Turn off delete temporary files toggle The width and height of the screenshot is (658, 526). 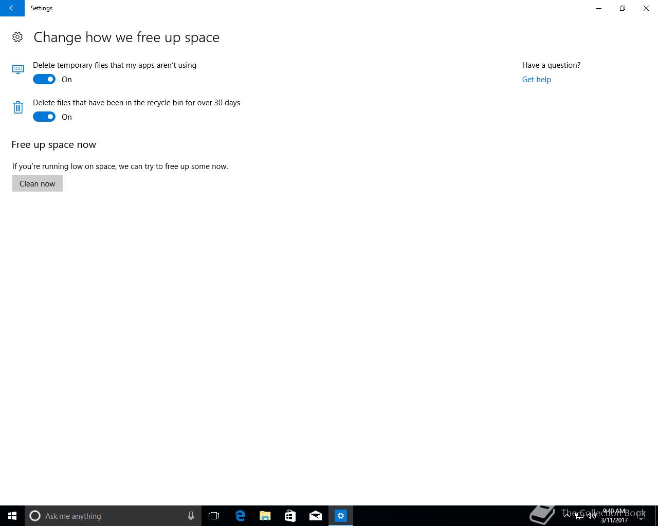click(x=44, y=79)
